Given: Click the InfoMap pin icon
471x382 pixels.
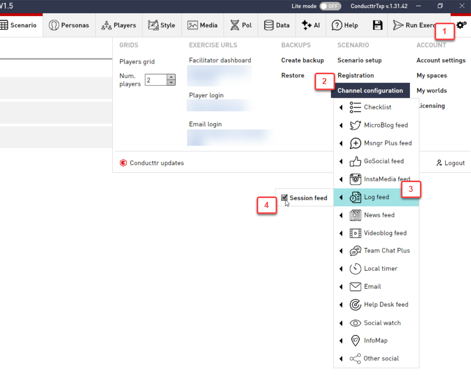Looking at the screenshot, I should tap(355, 341).
